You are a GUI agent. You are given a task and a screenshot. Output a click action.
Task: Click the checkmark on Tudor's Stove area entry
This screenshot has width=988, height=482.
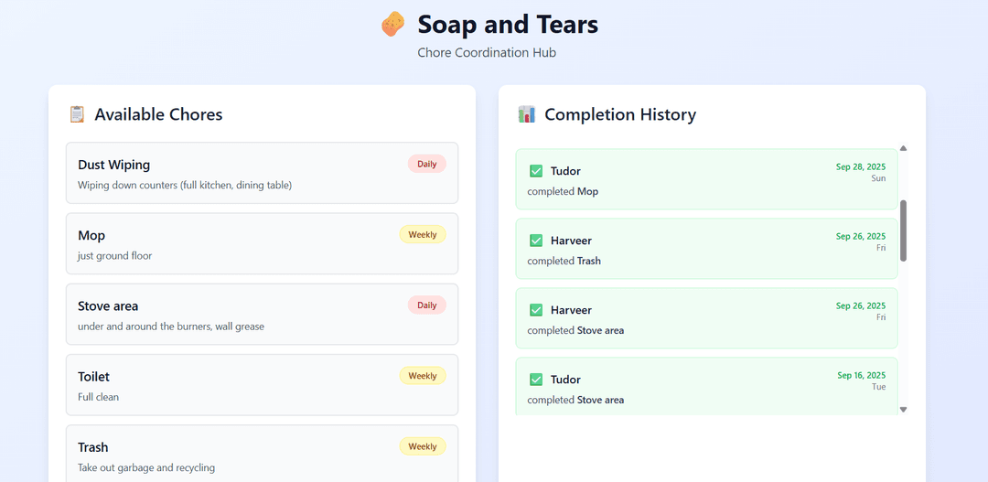(x=536, y=380)
